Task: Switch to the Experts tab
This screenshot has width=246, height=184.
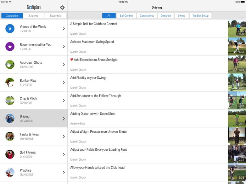Action: coord(34,16)
